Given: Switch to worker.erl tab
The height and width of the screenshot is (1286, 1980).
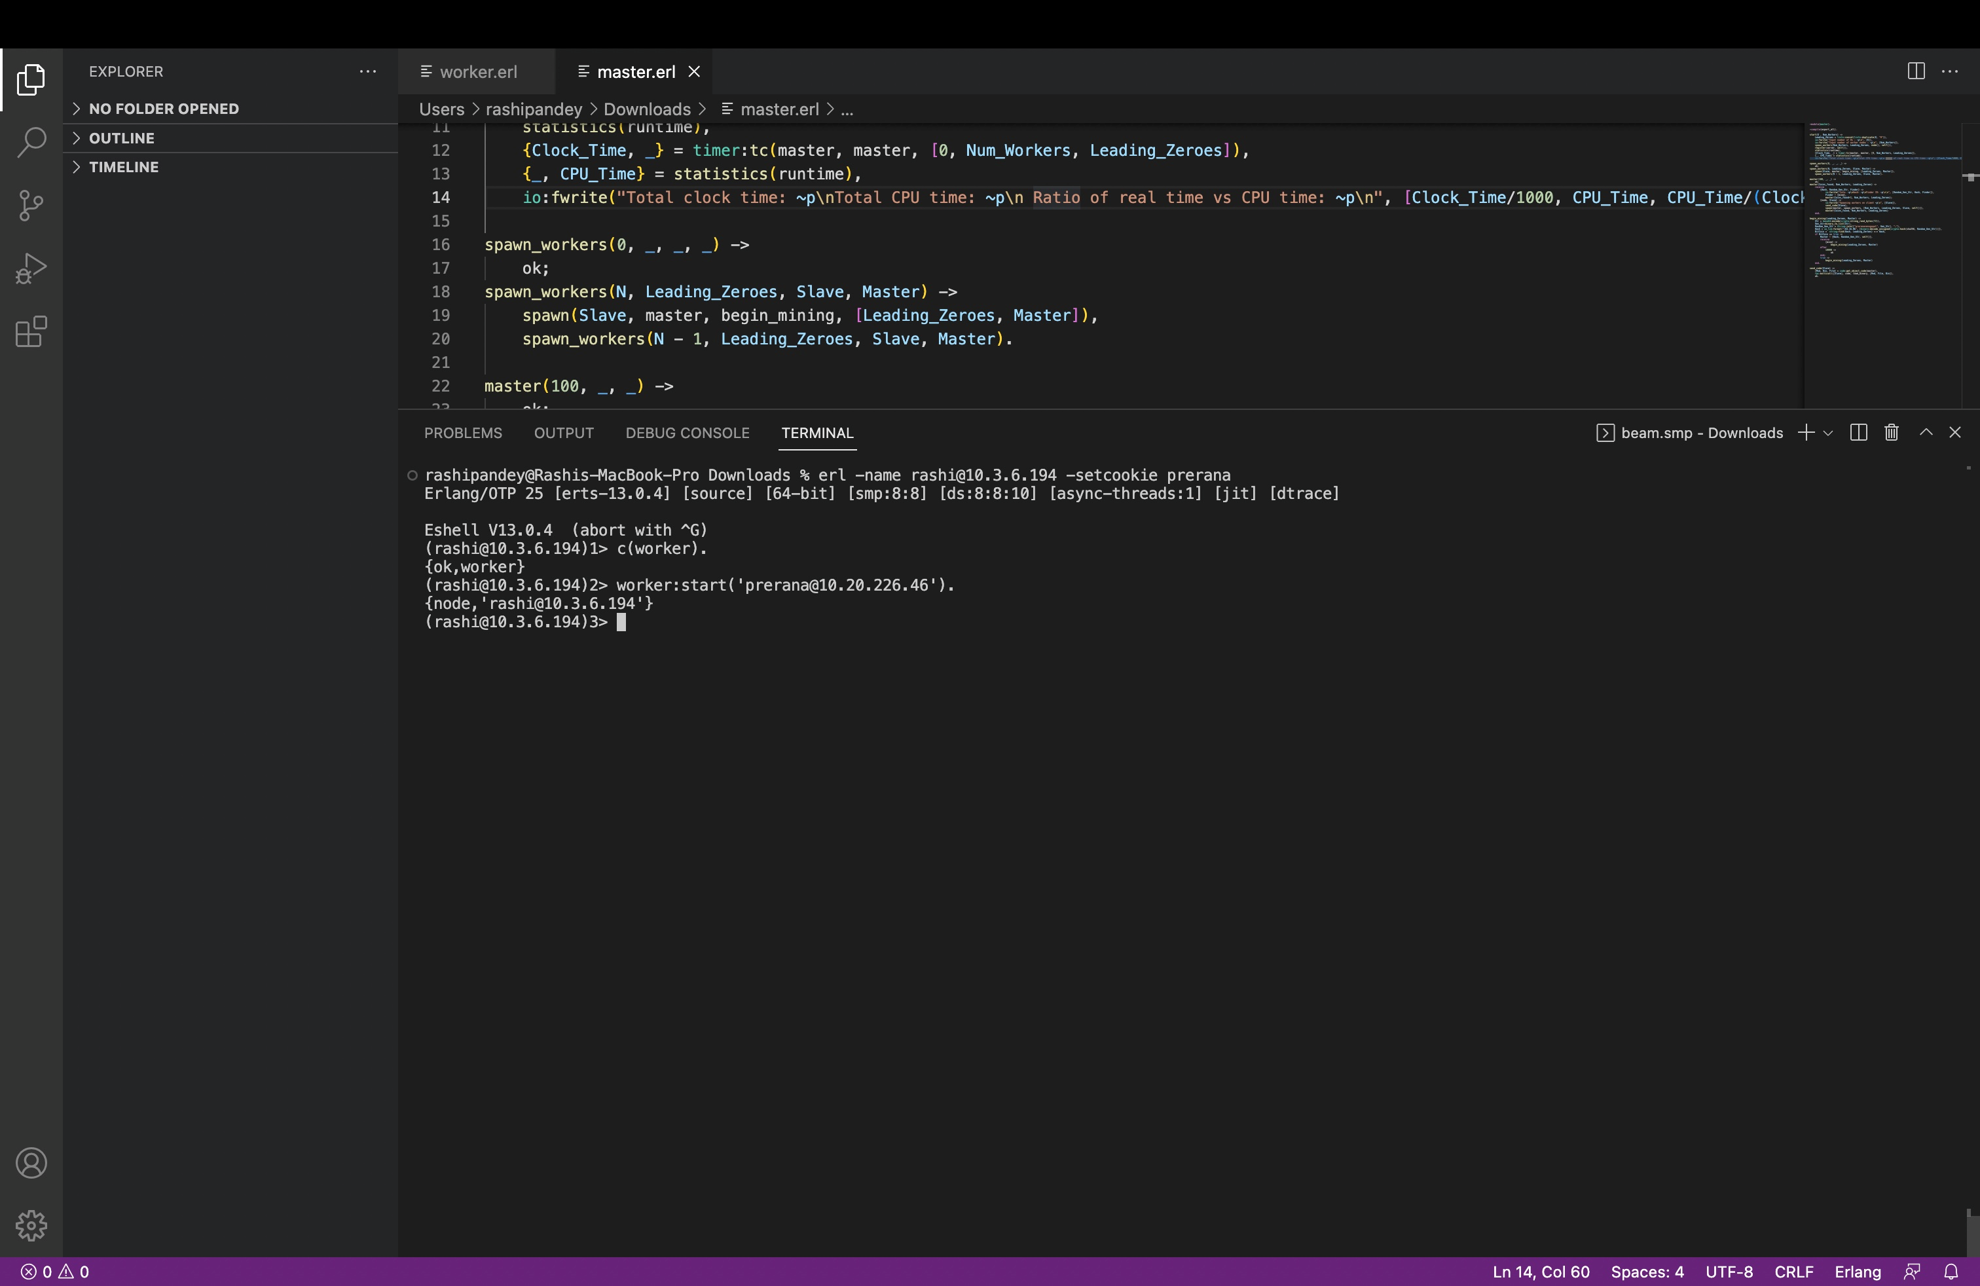Looking at the screenshot, I should coord(477,71).
